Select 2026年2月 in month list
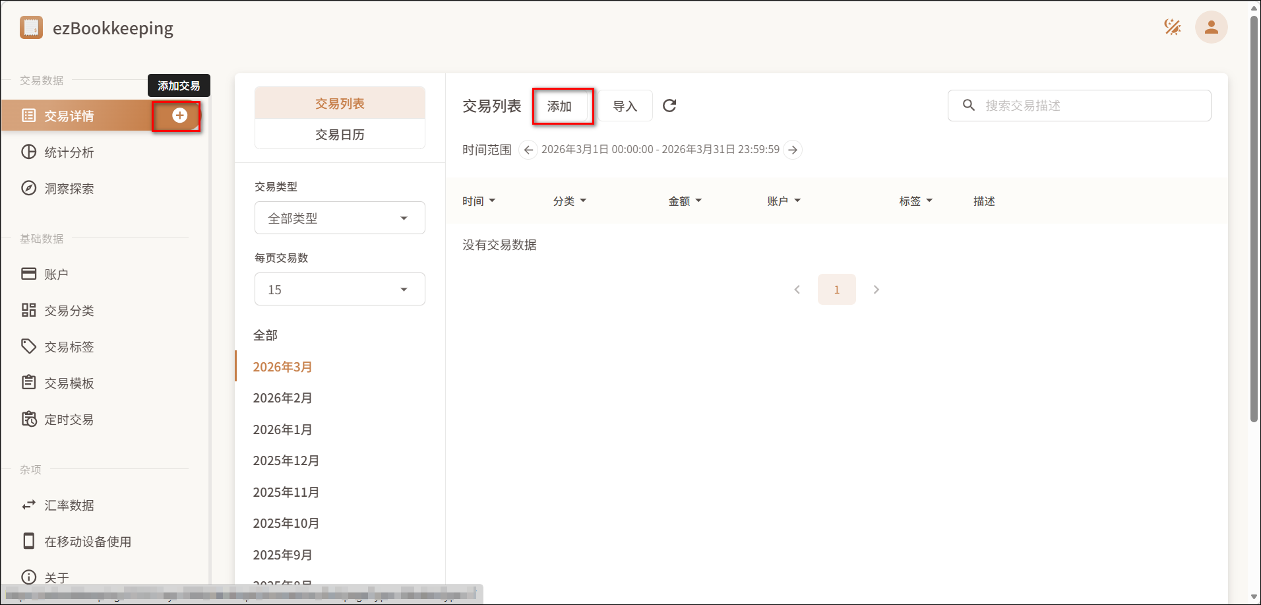Viewport: 1261px width, 605px height. pyautogui.click(x=282, y=398)
